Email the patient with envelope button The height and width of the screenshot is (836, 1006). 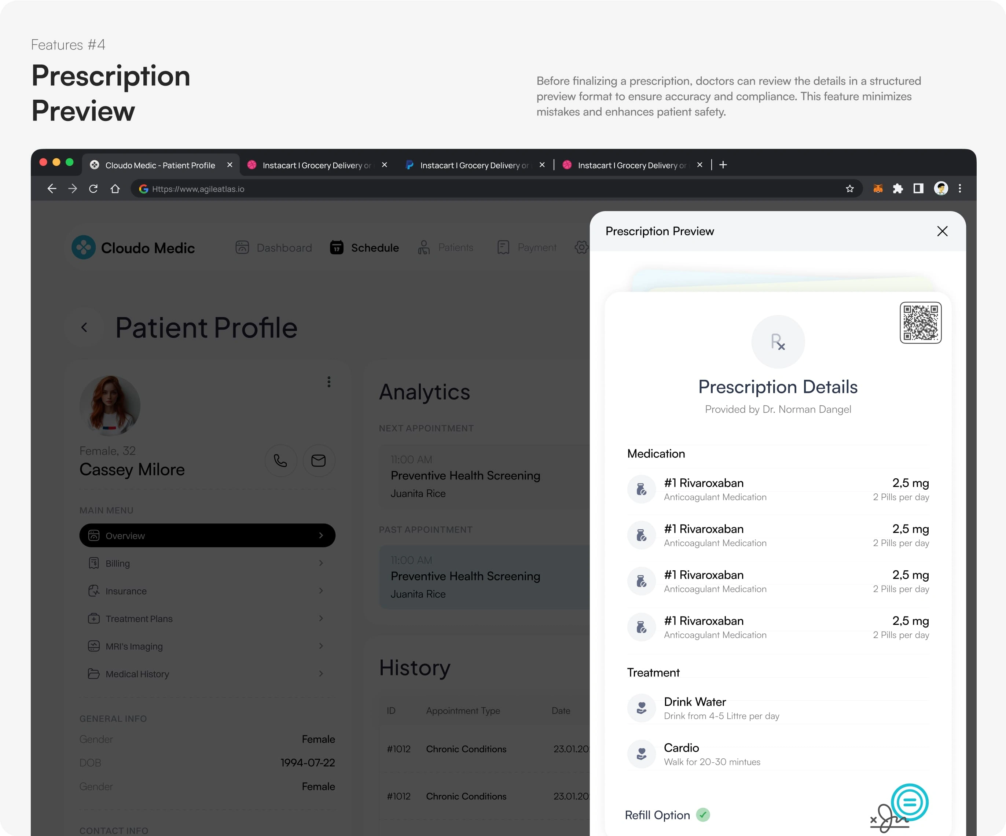(319, 461)
